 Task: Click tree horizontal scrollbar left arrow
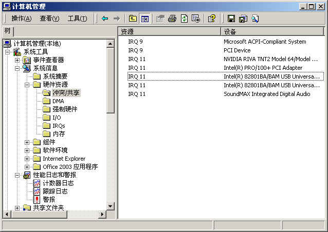(7, 214)
